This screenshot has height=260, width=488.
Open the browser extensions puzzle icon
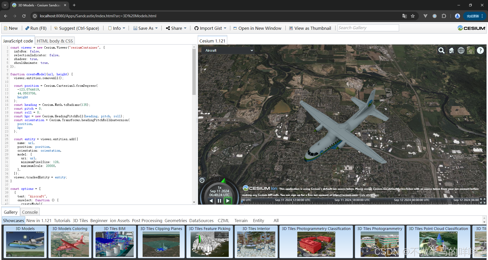tap(444, 16)
